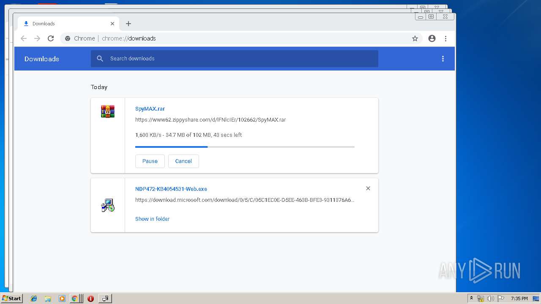Viewport: 541px width, 304px height.
Task: Click the NDP472 installer file icon
Action: coord(108,205)
